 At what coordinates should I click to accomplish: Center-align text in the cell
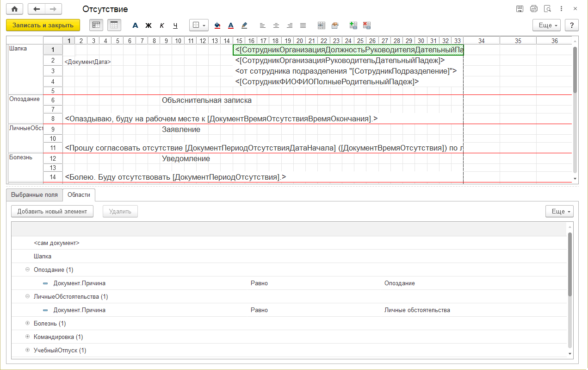(276, 25)
